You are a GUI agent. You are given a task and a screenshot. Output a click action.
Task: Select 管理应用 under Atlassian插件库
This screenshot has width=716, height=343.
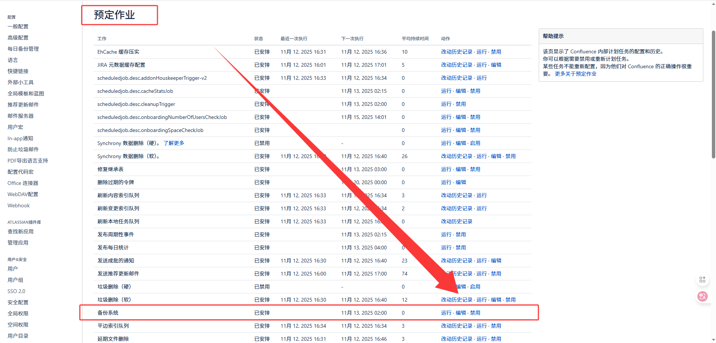pos(18,243)
